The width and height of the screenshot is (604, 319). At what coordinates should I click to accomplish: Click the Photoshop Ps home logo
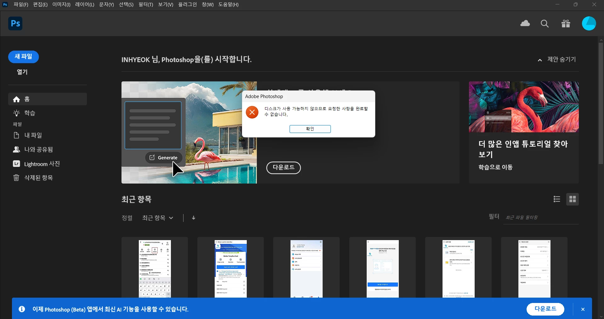pyautogui.click(x=15, y=23)
